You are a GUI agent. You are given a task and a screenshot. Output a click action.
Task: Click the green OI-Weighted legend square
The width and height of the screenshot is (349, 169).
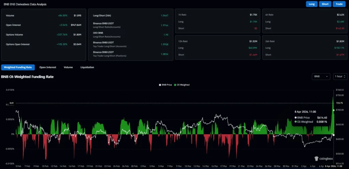pos(176,85)
